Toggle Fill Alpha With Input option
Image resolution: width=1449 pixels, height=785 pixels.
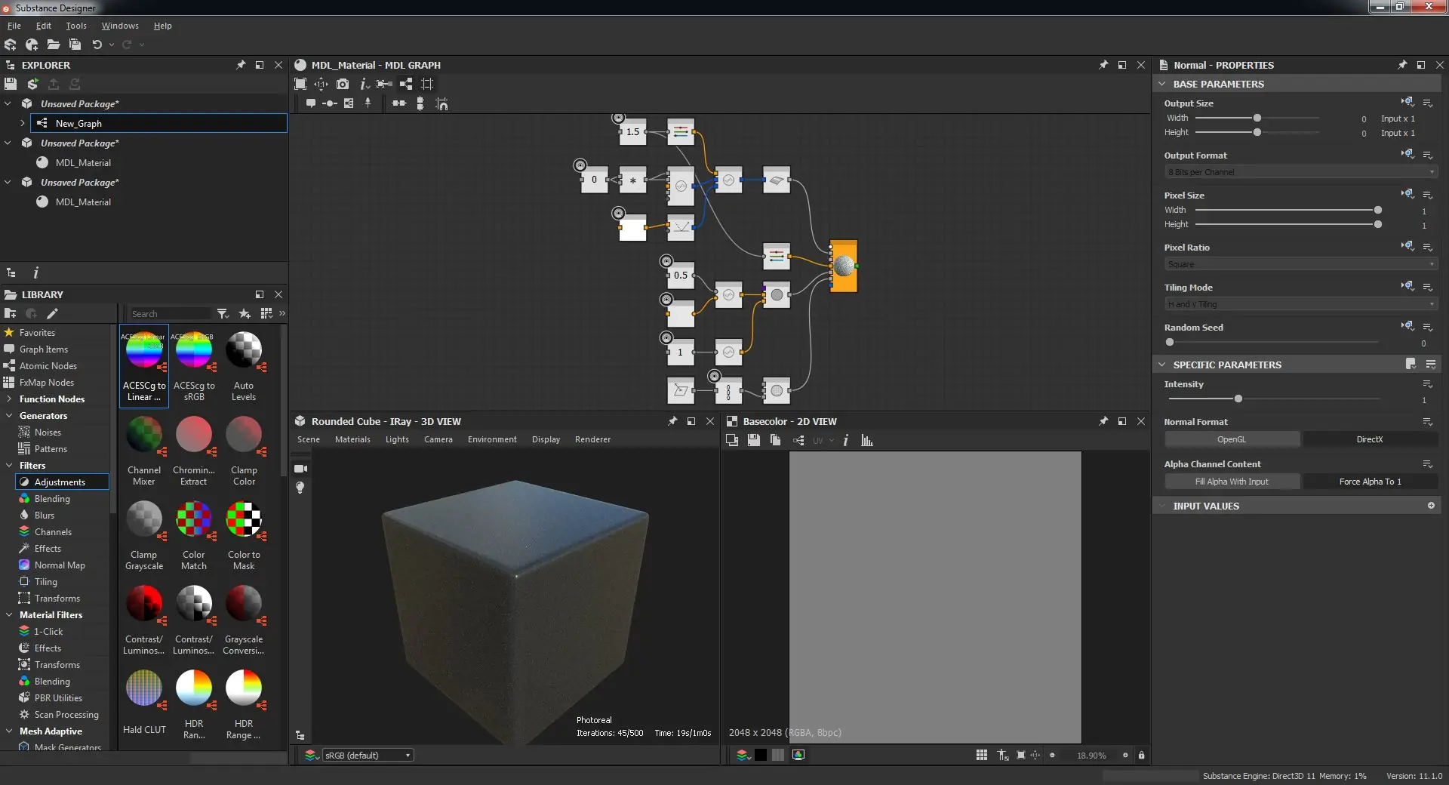pos(1232,481)
